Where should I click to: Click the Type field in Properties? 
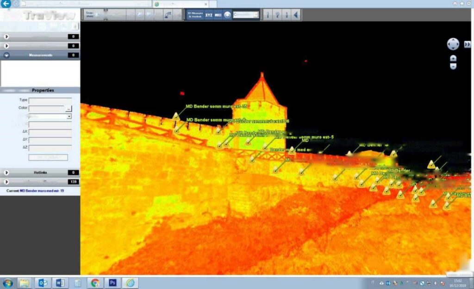pos(50,100)
